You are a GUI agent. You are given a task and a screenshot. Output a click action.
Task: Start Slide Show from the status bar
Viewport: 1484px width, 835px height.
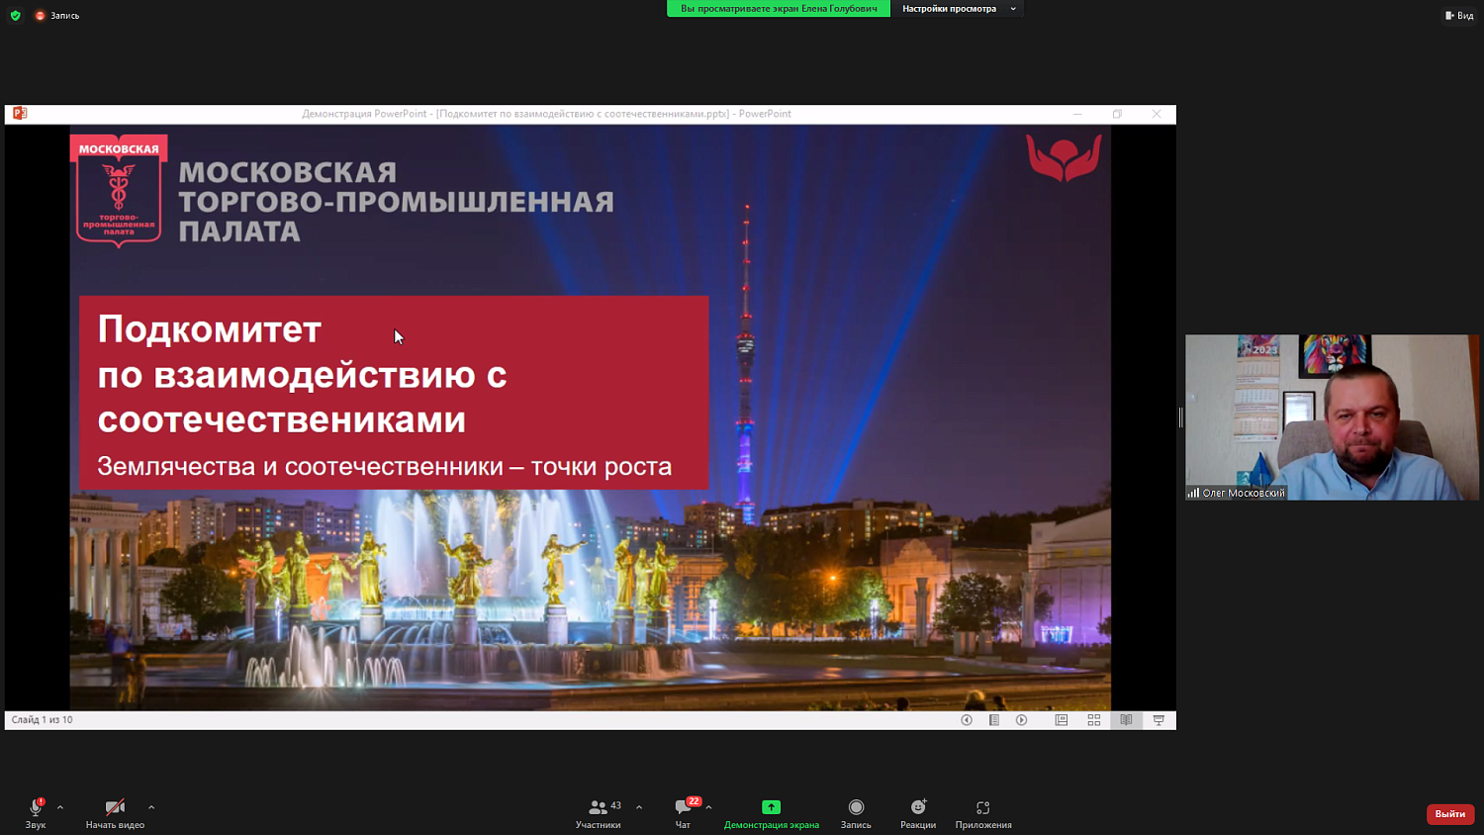pyautogui.click(x=1158, y=720)
